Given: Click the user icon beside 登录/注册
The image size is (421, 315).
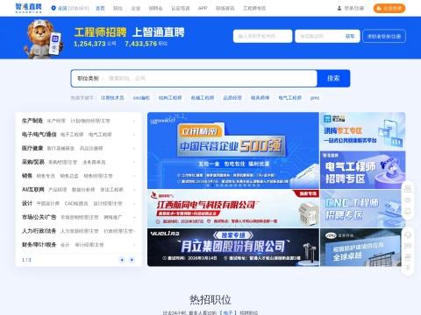Looking at the screenshot, I should pos(339,8).
